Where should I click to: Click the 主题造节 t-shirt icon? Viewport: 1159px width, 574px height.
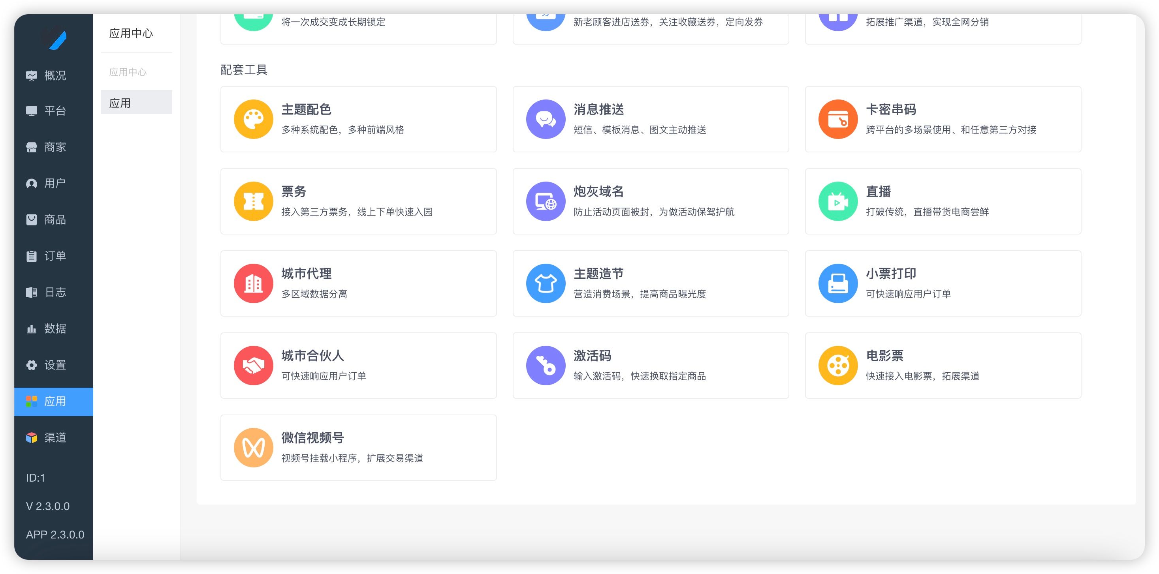pyautogui.click(x=545, y=283)
